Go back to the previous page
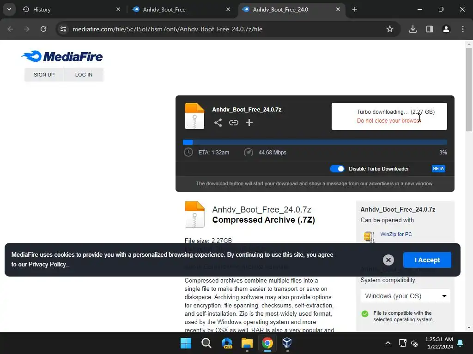 10,29
